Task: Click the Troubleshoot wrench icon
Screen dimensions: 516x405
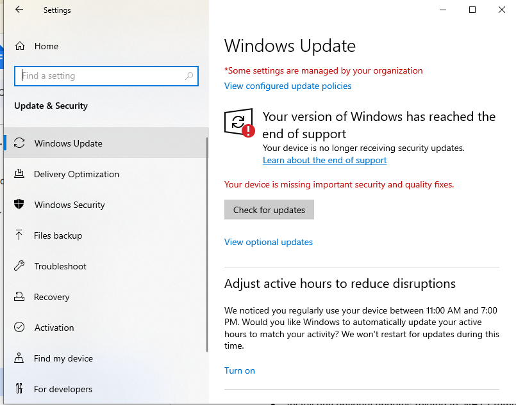Action: tap(20, 266)
